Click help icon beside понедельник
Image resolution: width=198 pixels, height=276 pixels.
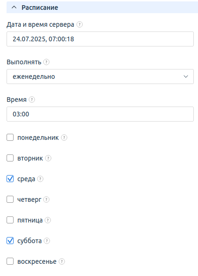tap(64, 138)
